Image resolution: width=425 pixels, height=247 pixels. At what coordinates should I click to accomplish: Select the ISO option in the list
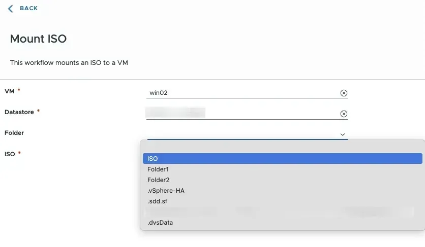282,159
